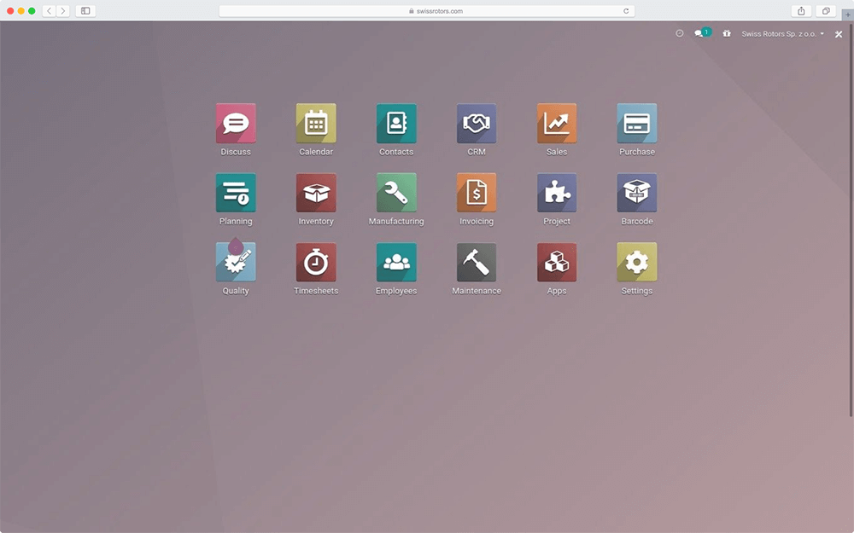
Task: Open the Quality app
Action: (236, 262)
